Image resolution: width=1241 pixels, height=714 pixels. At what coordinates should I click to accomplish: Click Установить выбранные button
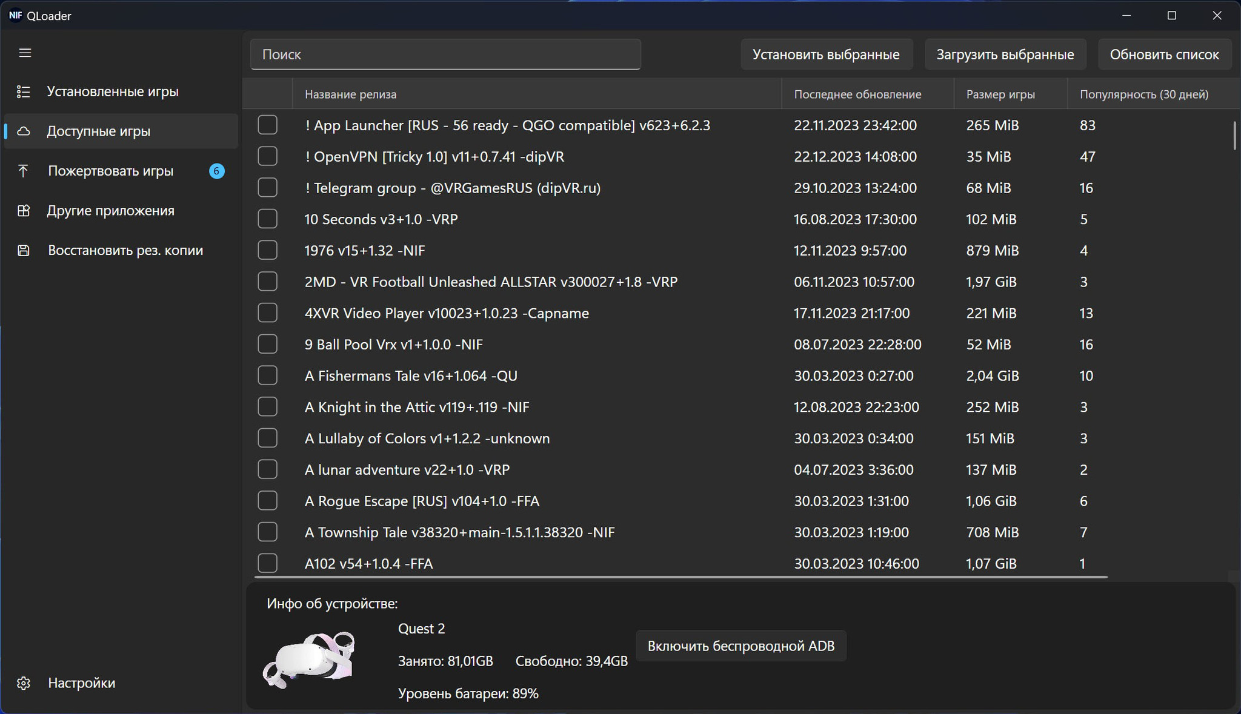pos(826,55)
